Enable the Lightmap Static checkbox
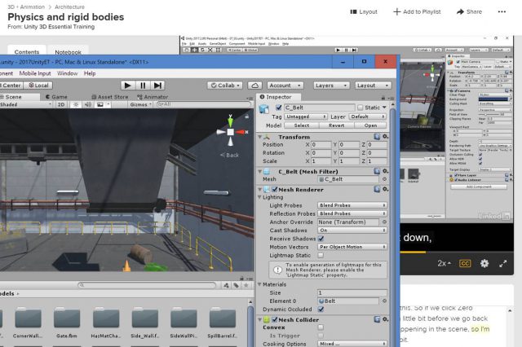The image size is (522, 347). click(321, 255)
